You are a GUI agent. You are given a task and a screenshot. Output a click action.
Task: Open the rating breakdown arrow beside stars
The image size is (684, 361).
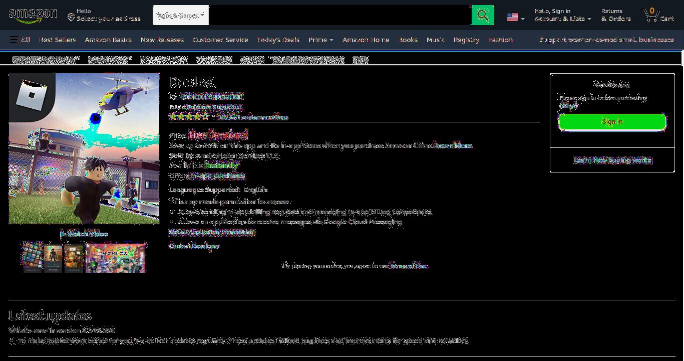click(x=213, y=117)
